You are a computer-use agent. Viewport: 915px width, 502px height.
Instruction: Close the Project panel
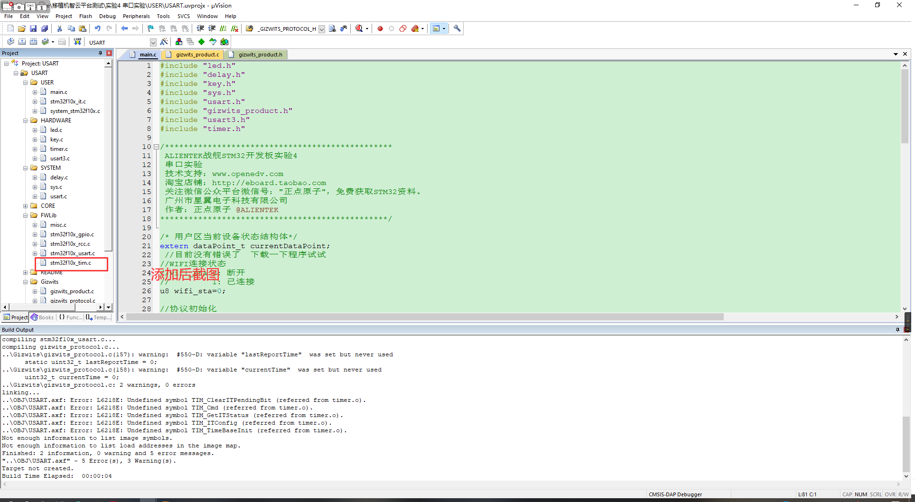tap(109, 53)
